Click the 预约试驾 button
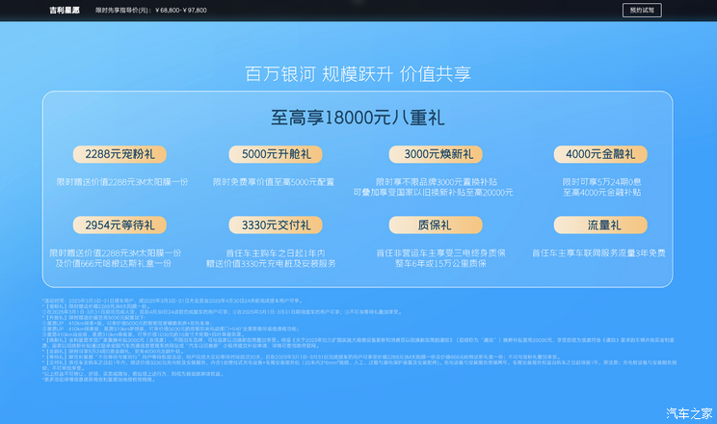Screen dimensions: 717x424 [642, 10]
